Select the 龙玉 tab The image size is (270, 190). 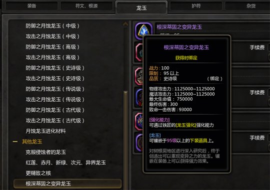pos(141,7)
